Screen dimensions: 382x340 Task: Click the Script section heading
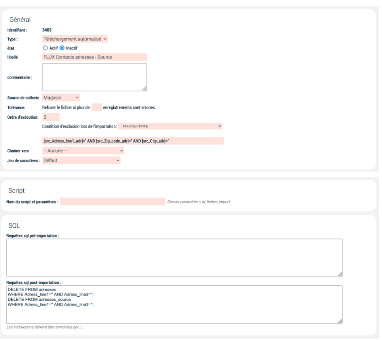(17, 191)
